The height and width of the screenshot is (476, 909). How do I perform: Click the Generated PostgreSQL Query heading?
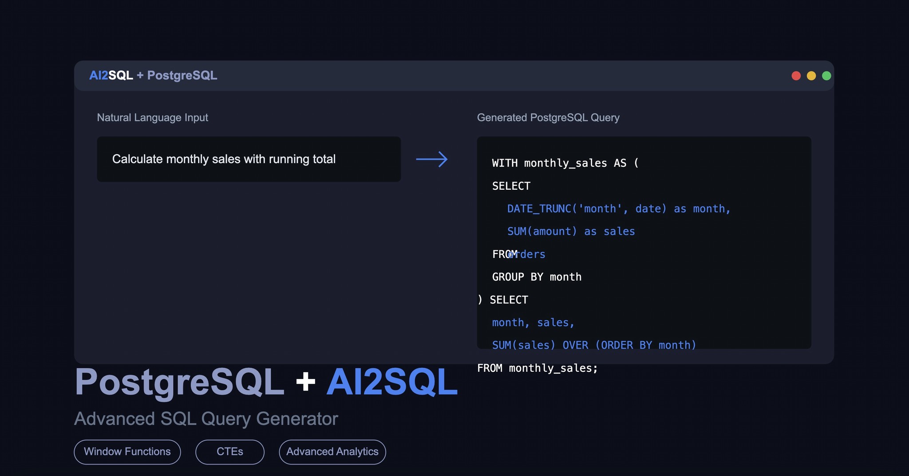click(x=549, y=117)
